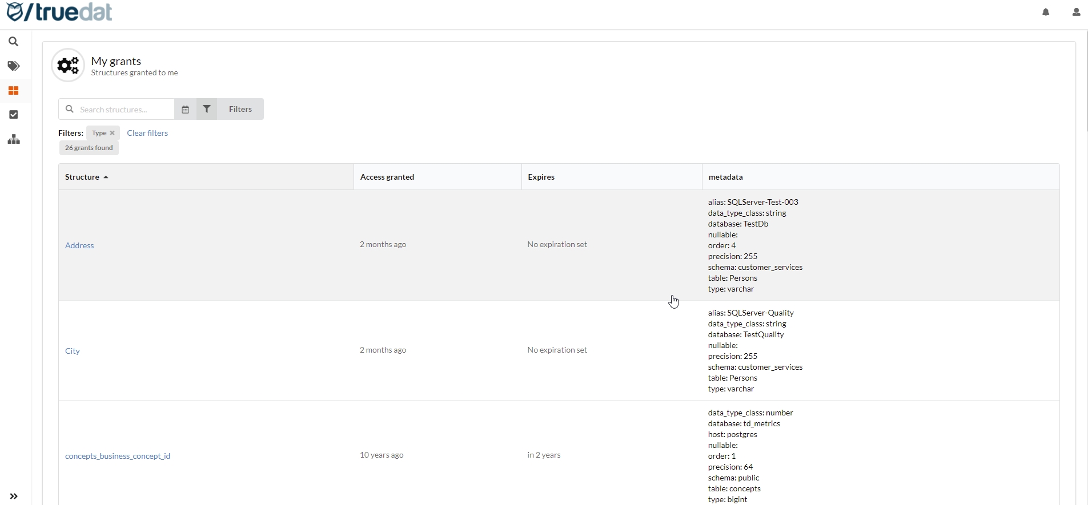Click the My grants gears icon

(x=68, y=66)
